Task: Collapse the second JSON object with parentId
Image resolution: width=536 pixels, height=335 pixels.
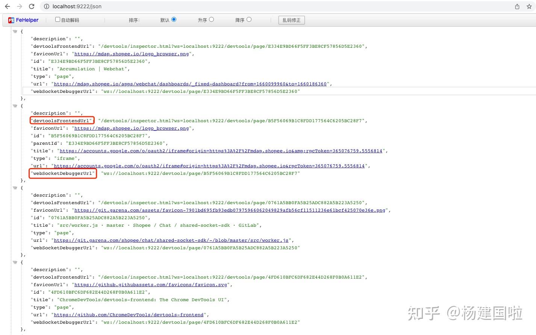Action: (15, 106)
